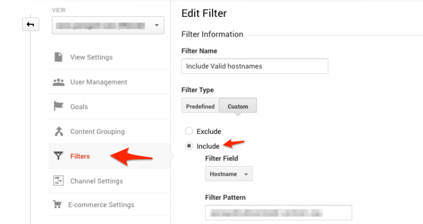Open the Goals section
The height and width of the screenshot is (224, 423).
(x=79, y=107)
